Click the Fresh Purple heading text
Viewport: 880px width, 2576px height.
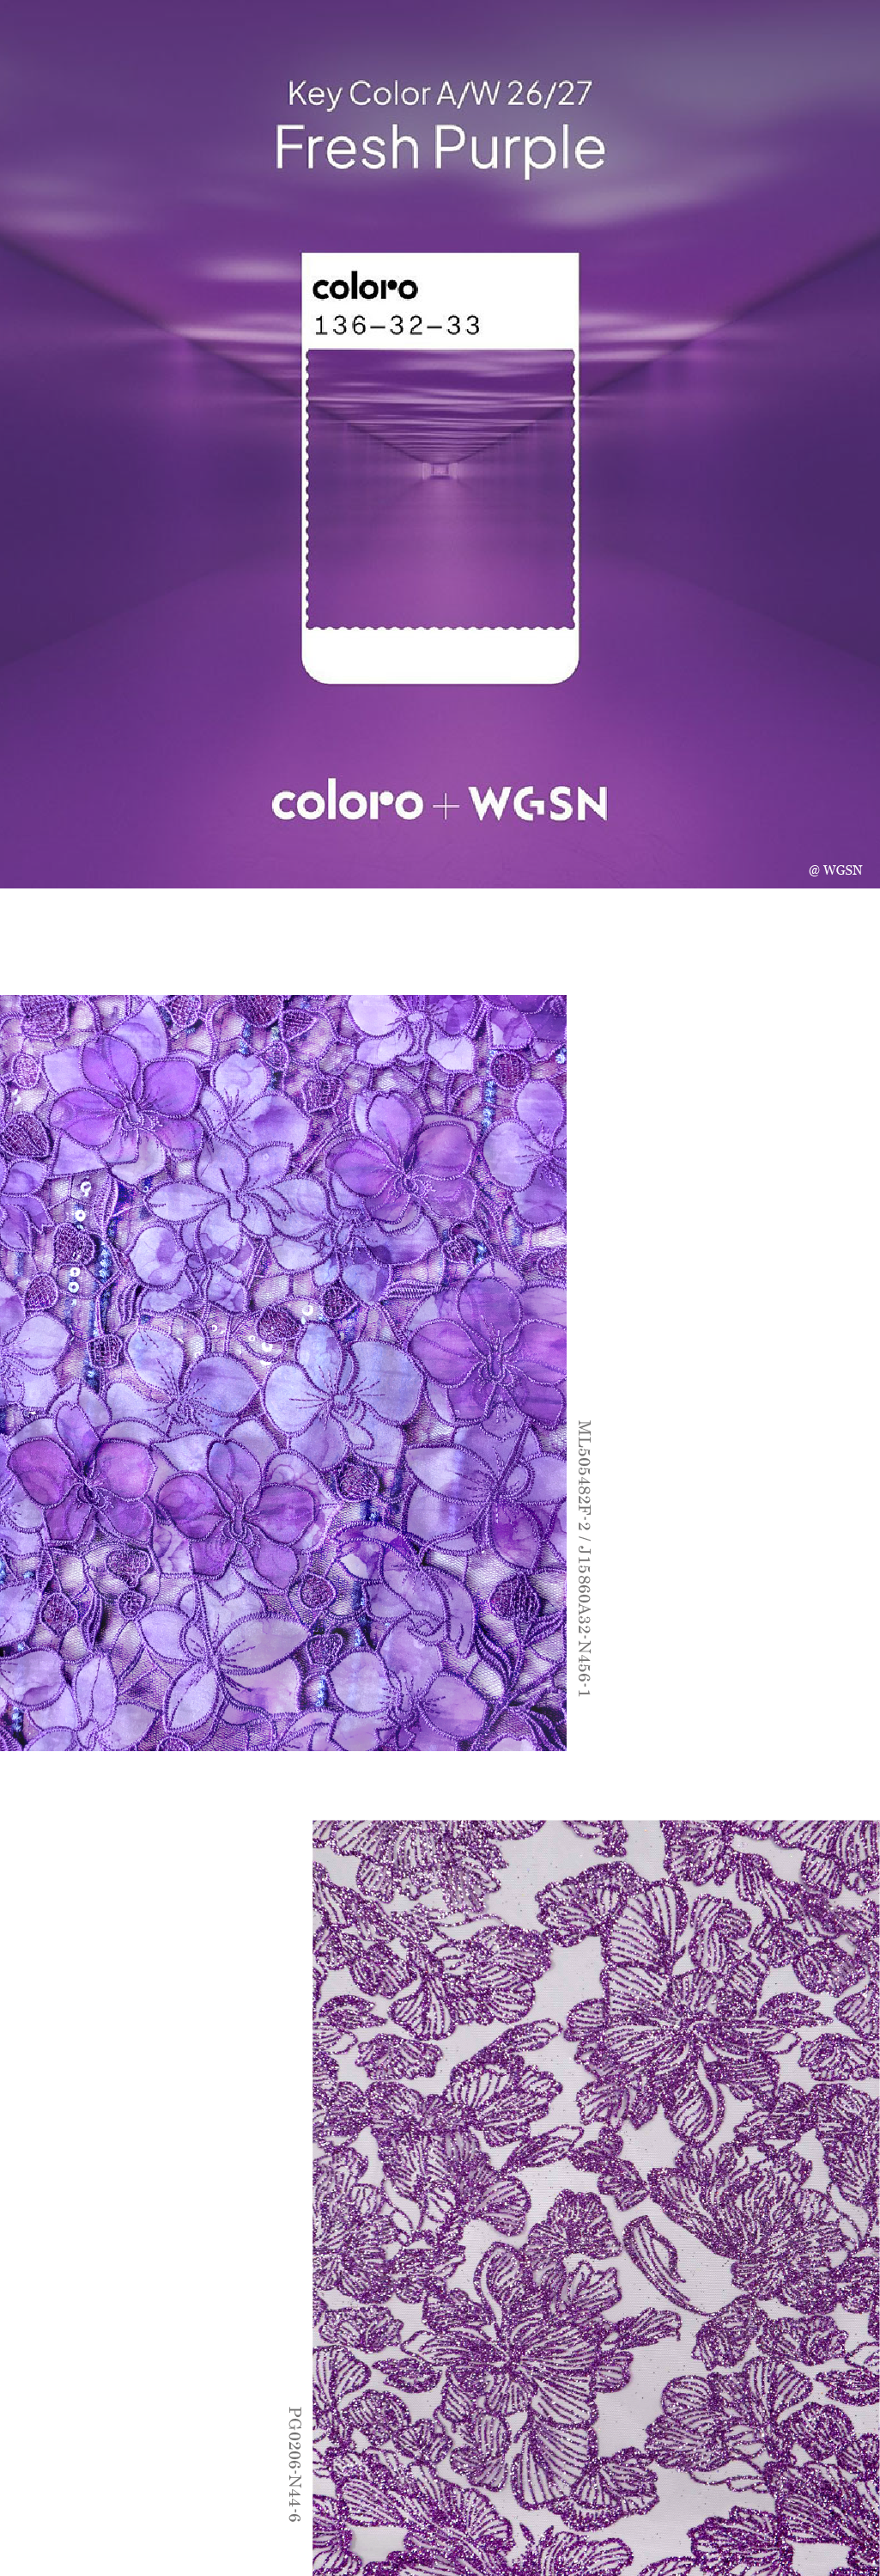click(x=440, y=149)
